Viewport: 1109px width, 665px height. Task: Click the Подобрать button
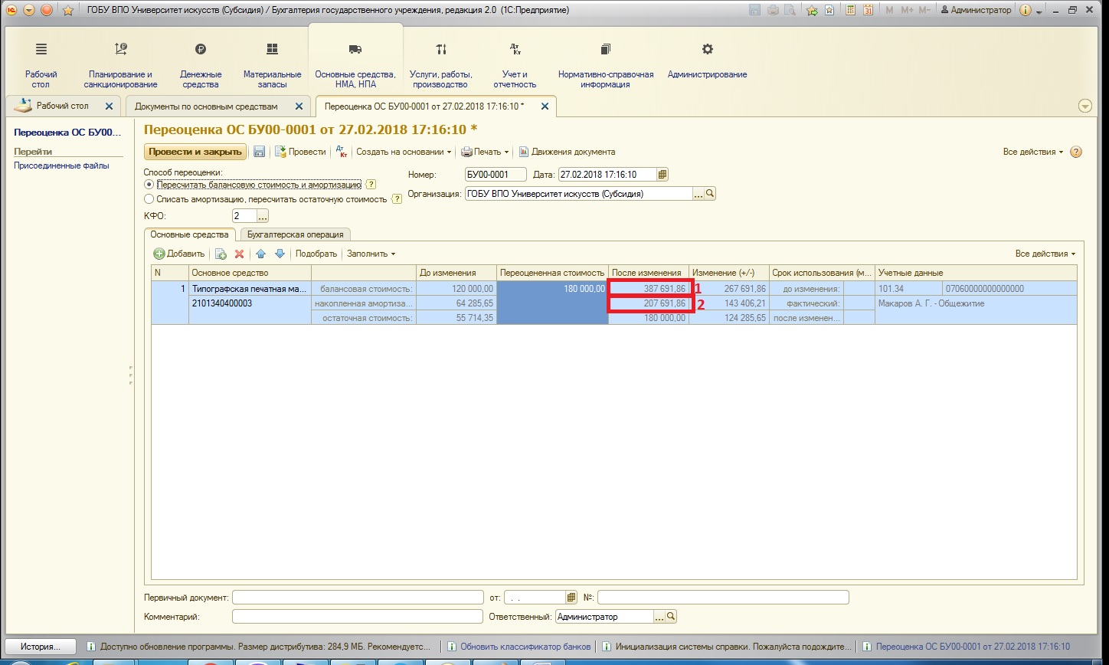[316, 254]
